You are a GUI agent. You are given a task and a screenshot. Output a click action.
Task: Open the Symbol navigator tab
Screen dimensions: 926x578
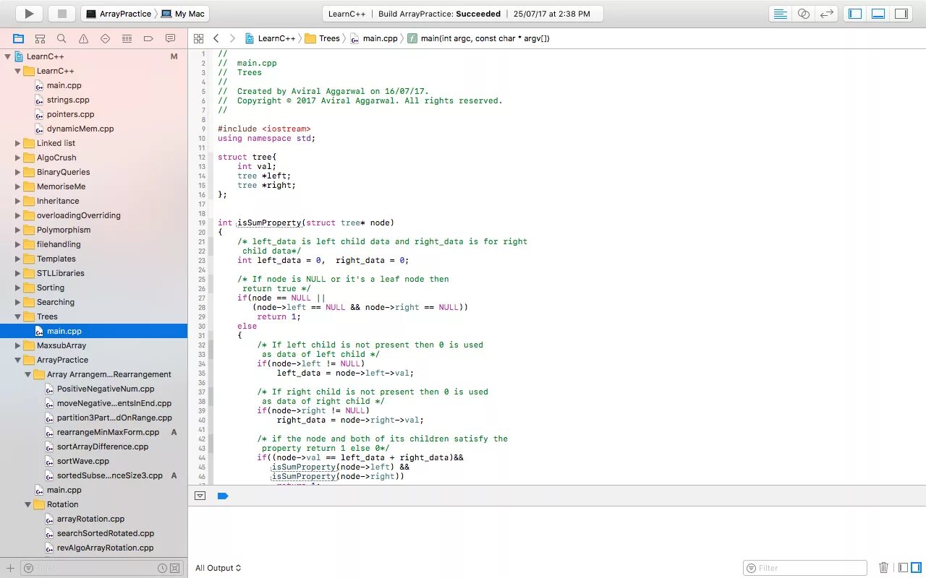[40, 38]
